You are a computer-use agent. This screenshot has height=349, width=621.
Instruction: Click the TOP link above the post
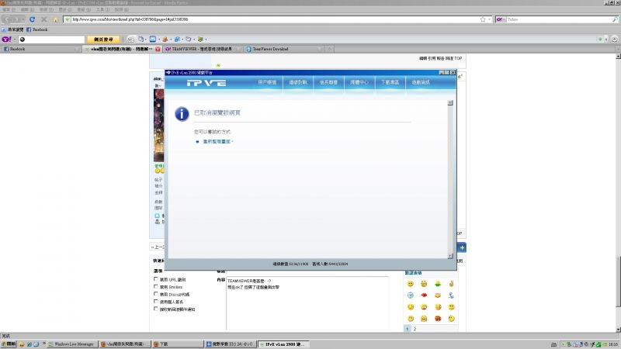[458, 58]
